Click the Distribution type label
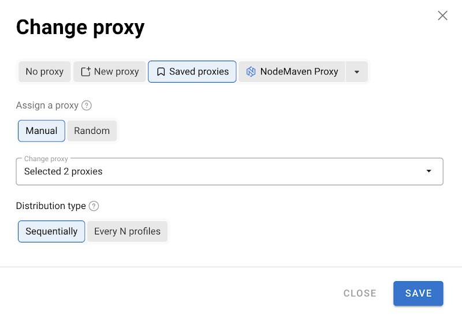 point(51,206)
